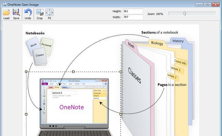The image size is (222, 136).
Task: Click the Zoom slider handle
Action: click(185, 14)
